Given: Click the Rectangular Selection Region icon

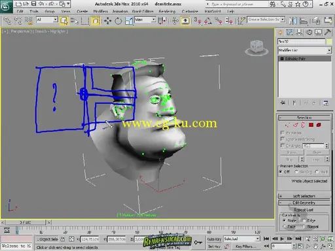Looking at the screenshot, I should click(85, 21).
